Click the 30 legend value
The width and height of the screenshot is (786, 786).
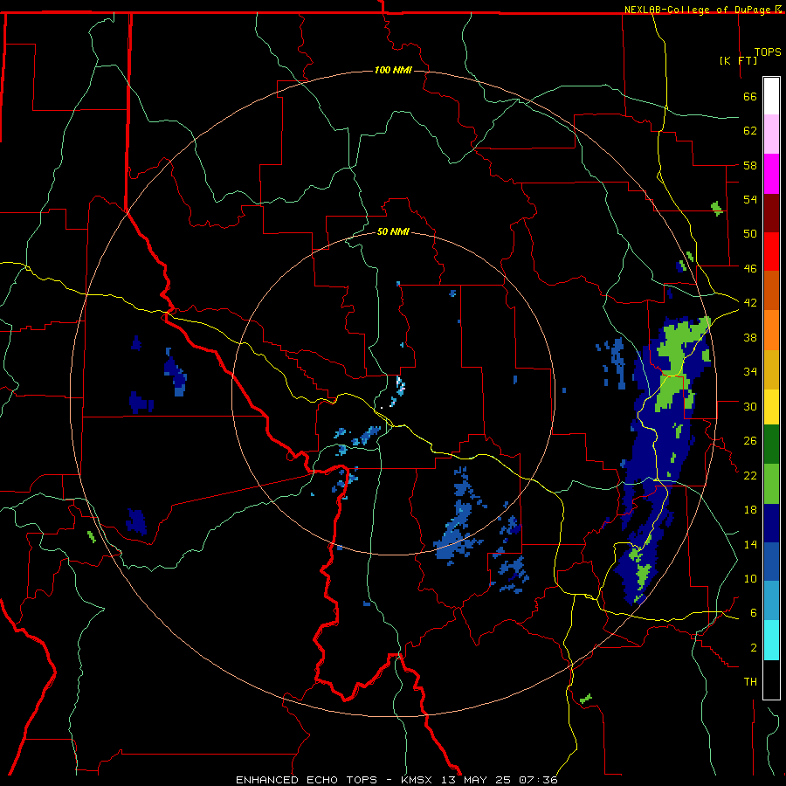tap(750, 406)
